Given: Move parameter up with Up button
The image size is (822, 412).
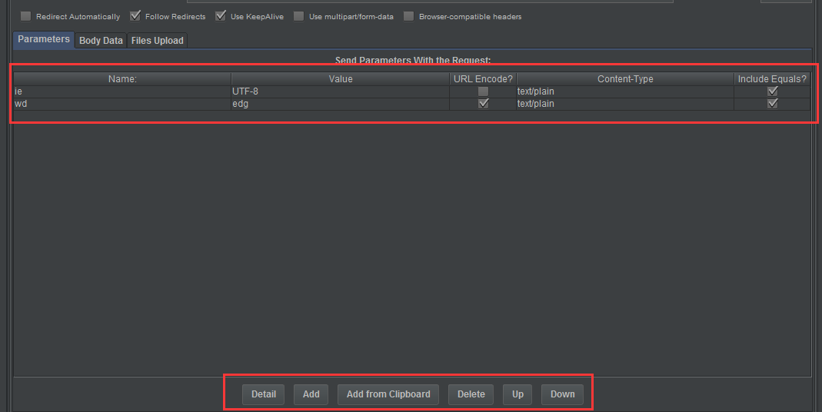Looking at the screenshot, I should (x=517, y=394).
